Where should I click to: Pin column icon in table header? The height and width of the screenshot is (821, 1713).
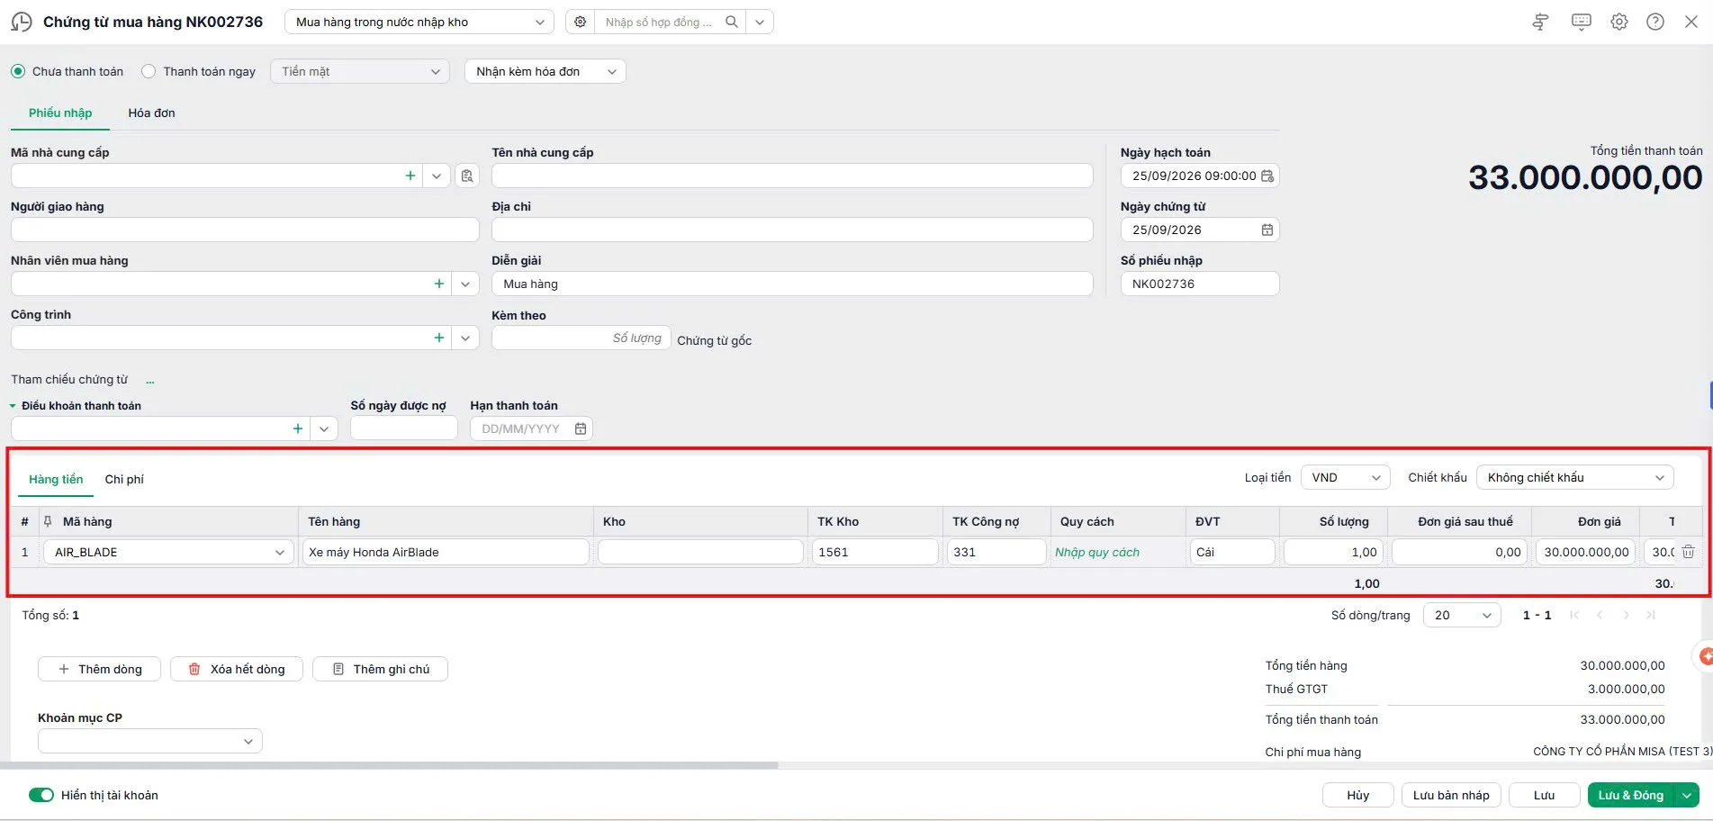click(x=48, y=521)
